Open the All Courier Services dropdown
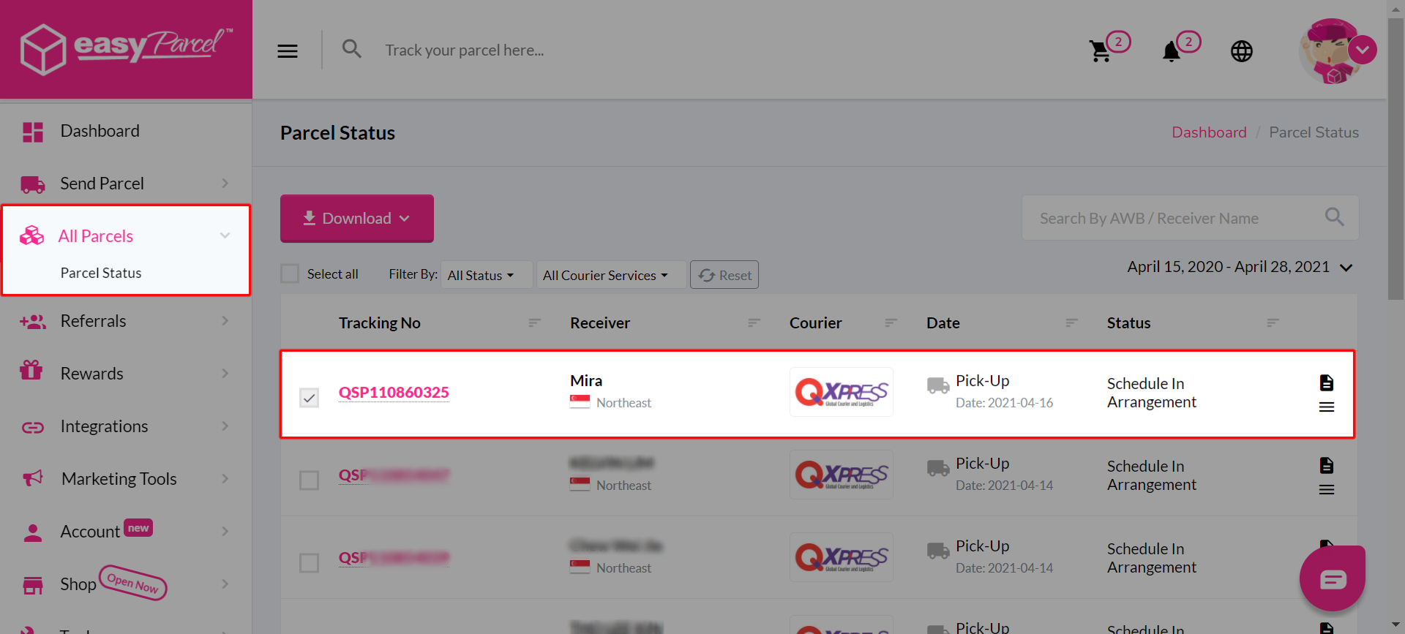This screenshot has height=634, width=1405. (611, 275)
